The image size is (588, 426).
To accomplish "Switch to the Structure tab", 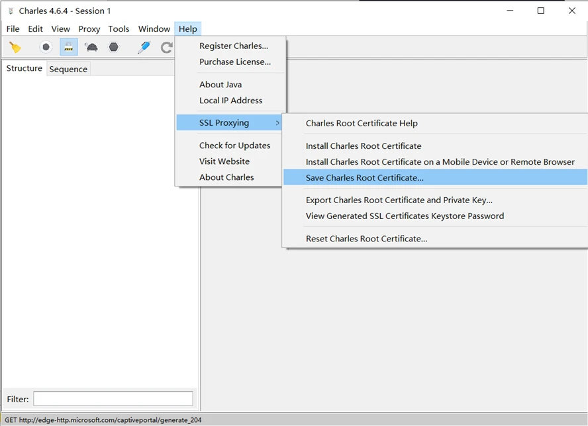I will click(x=24, y=68).
